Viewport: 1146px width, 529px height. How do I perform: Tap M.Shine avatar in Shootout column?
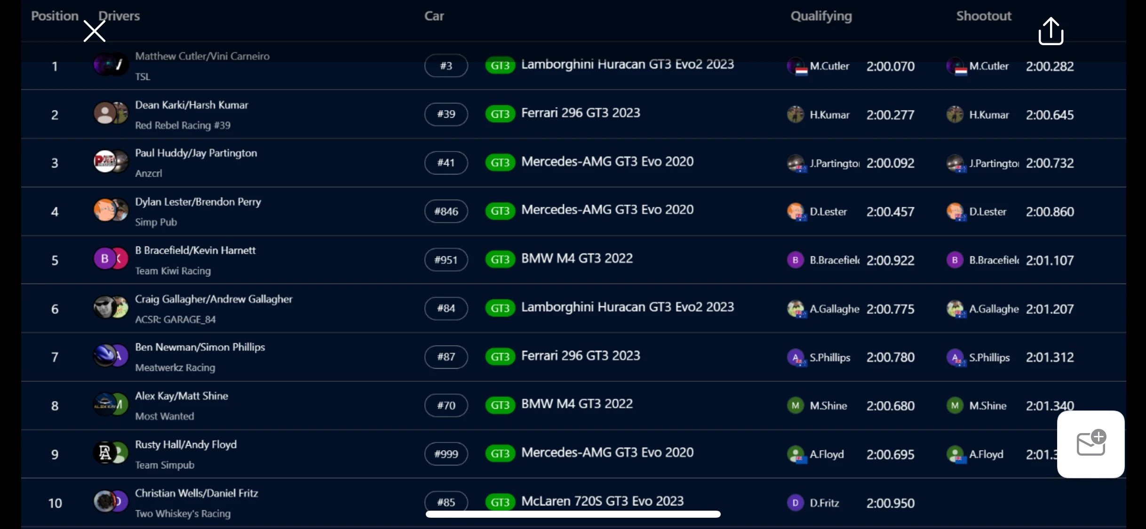[955, 405]
